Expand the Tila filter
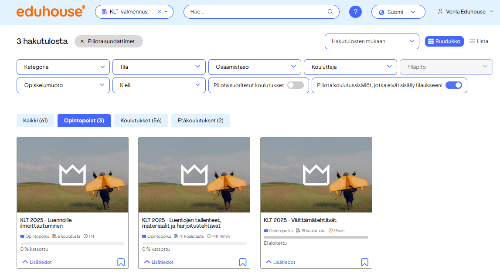 click(x=159, y=67)
